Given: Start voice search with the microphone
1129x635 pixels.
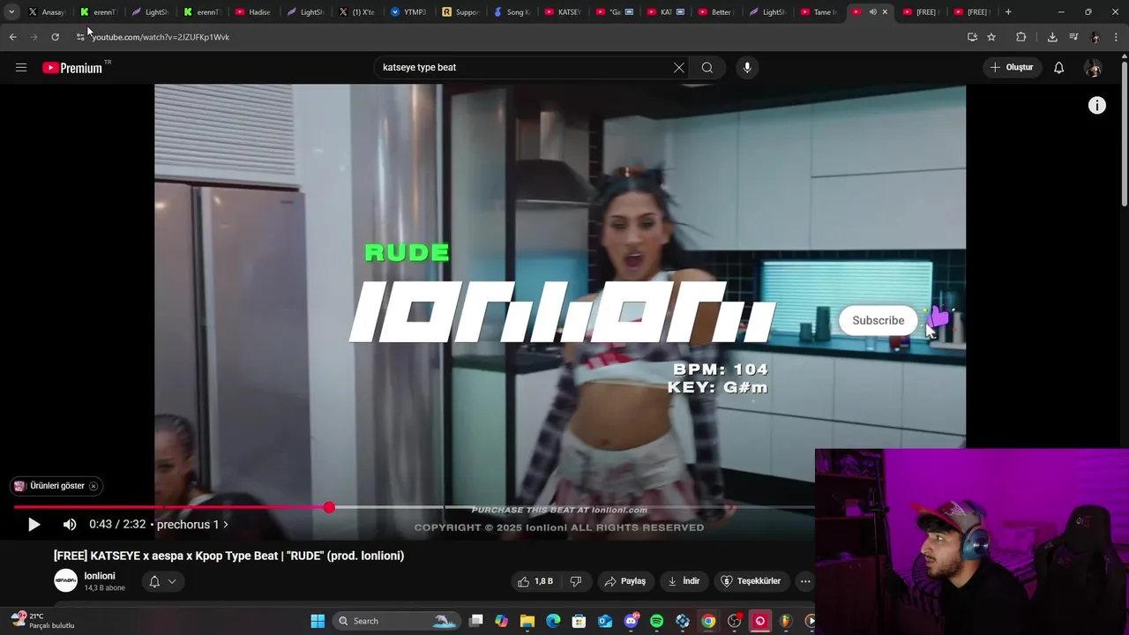Looking at the screenshot, I should pyautogui.click(x=747, y=68).
